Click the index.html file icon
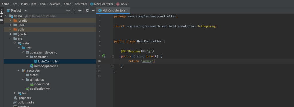 32,84
